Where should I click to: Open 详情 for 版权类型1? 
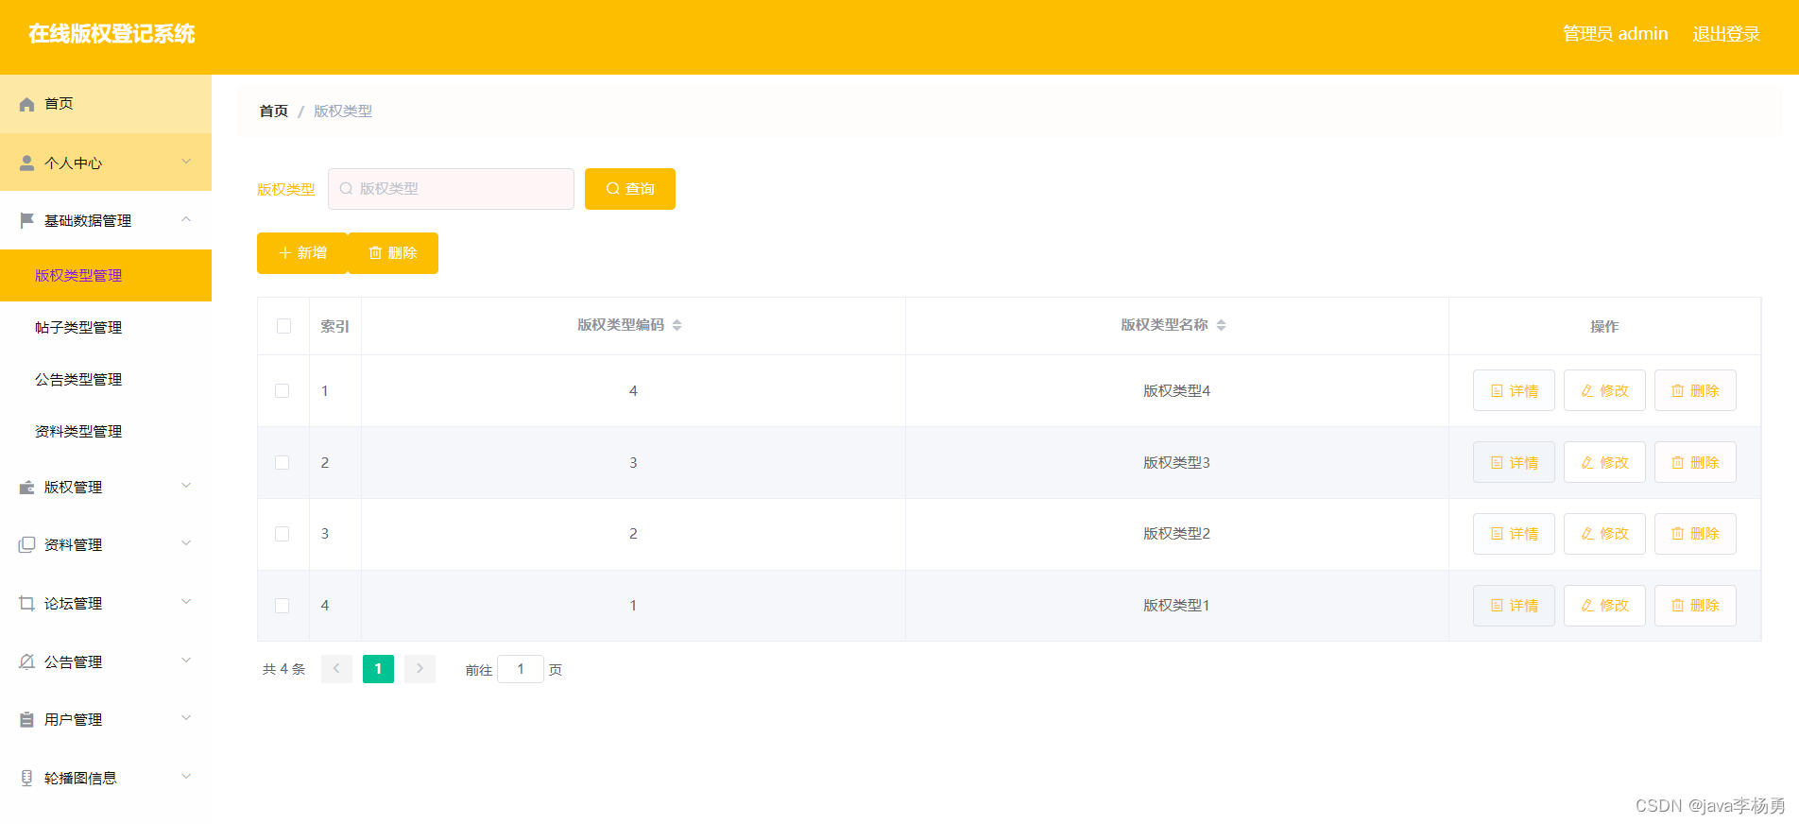(x=1514, y=606)
